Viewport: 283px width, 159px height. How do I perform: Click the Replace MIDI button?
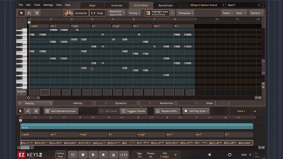tap(167, 111)
